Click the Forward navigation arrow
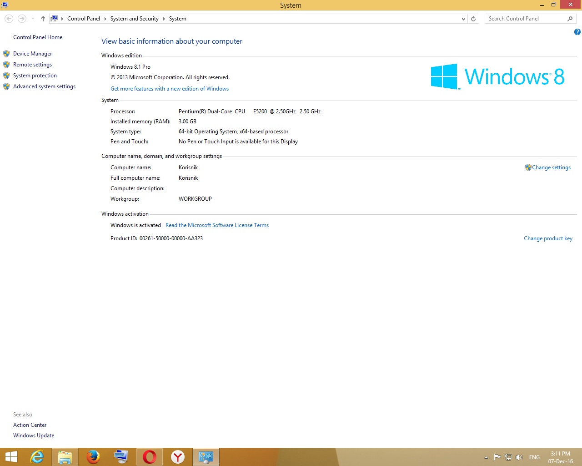Screen dimensions: 582x466 tap(22, 19)
